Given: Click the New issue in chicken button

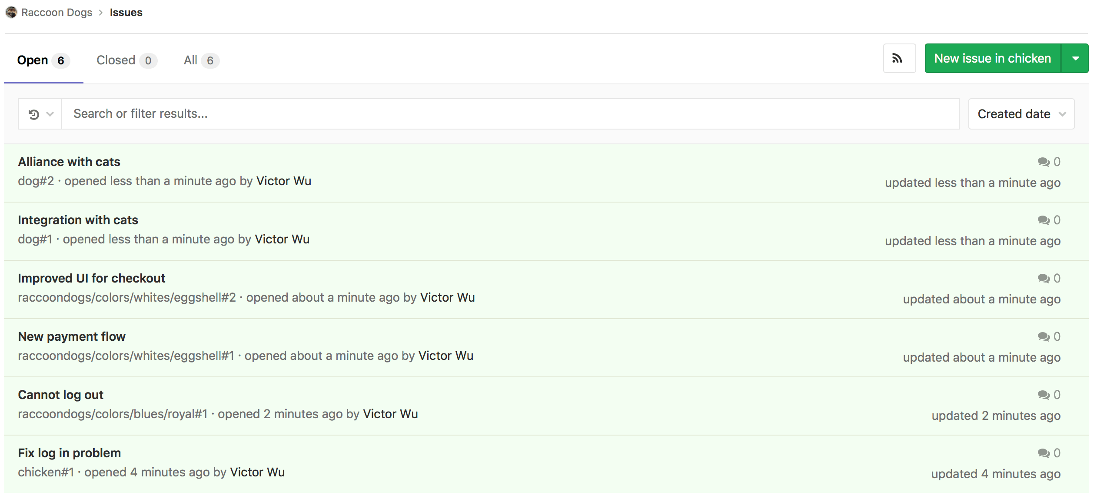Looking at the screenshot, I should click(x=993, y=58).
